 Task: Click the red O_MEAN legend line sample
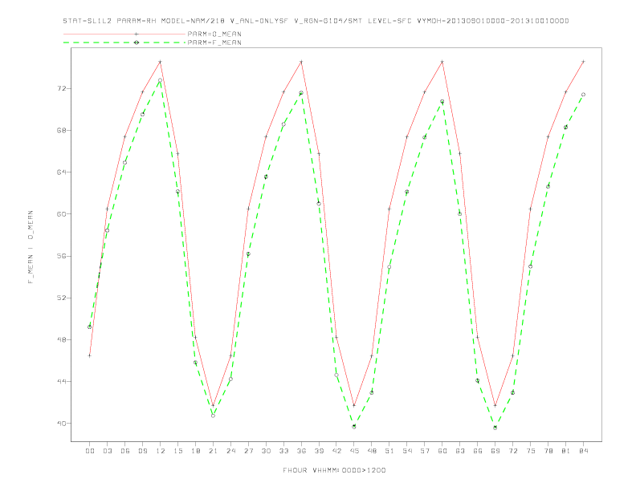coord(124,34)
